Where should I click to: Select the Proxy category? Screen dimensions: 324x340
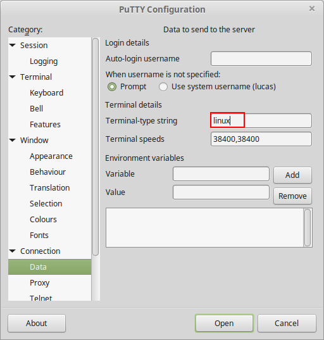[40, 283]
